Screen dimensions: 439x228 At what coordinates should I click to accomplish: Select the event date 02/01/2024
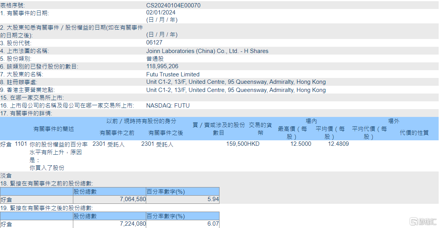(x=161, y=12)
